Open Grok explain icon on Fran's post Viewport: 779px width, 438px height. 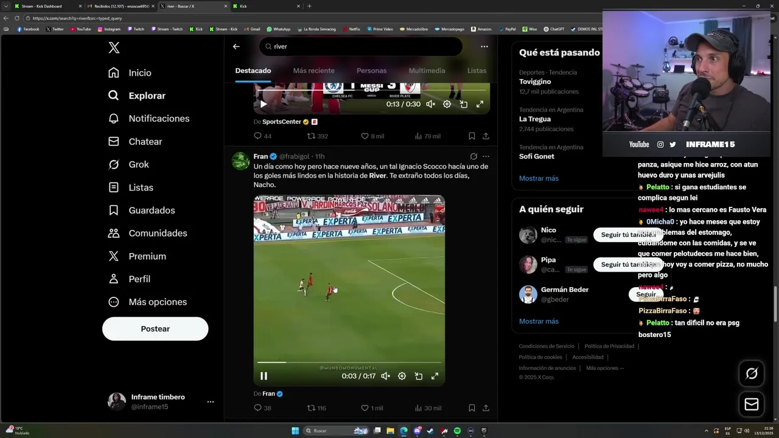point(473,156)
